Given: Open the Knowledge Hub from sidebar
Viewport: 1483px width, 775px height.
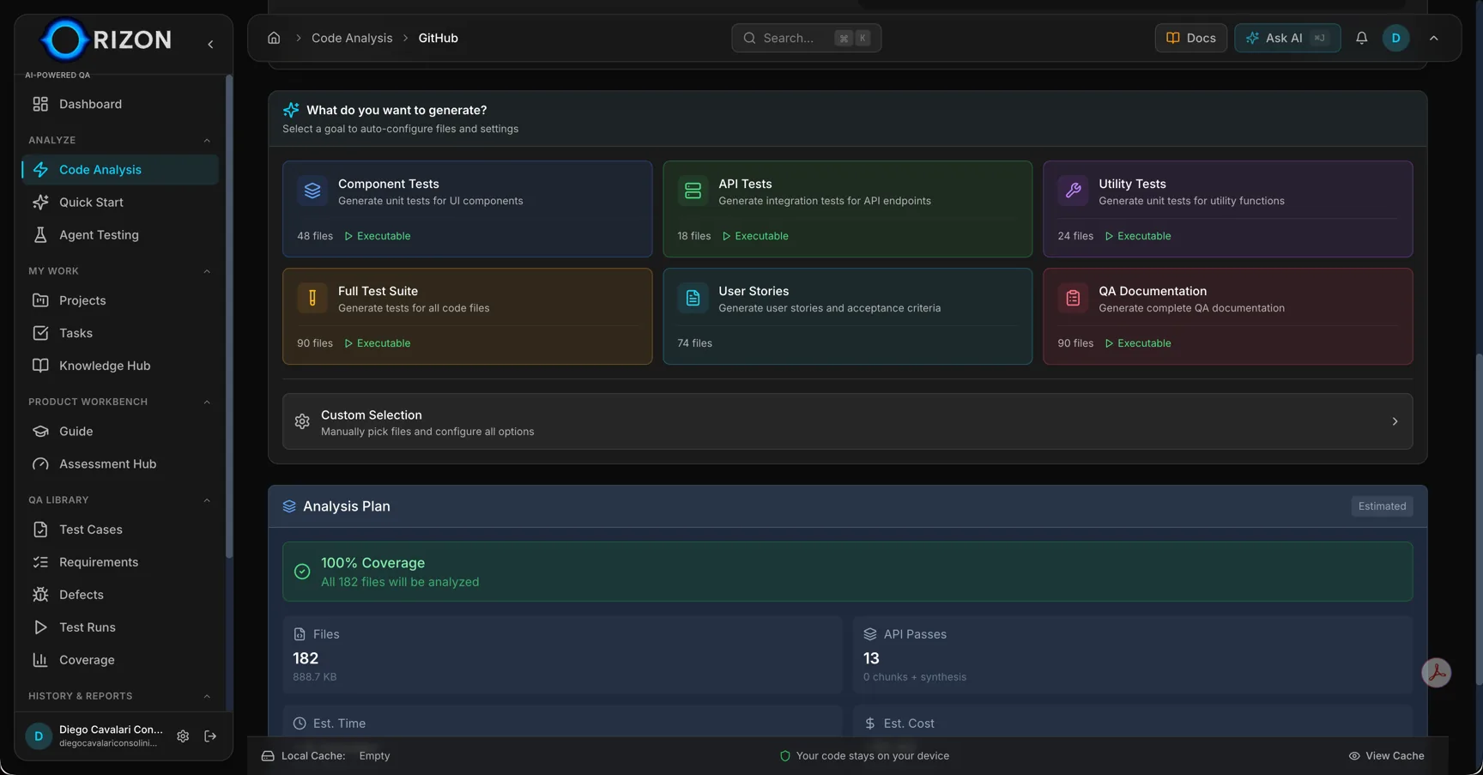Looking at the screenshot, I should [103, 365].
